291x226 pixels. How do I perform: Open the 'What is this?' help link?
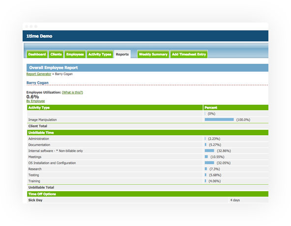(x=72, y=92)
